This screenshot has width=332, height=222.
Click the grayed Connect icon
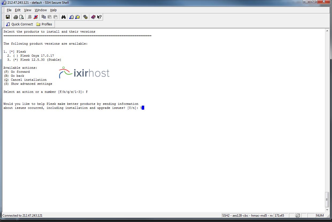tap(30, 17)
